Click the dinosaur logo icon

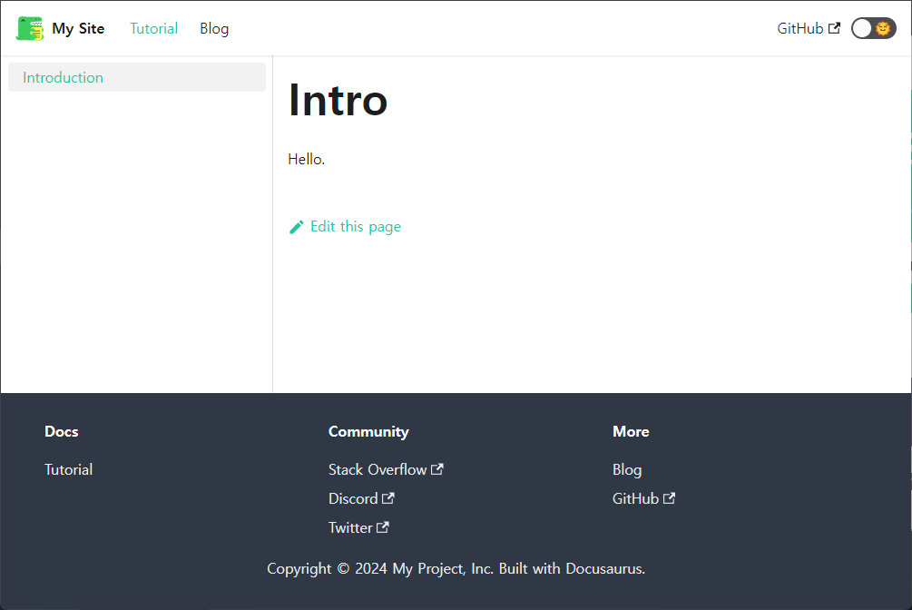[28, 28]
